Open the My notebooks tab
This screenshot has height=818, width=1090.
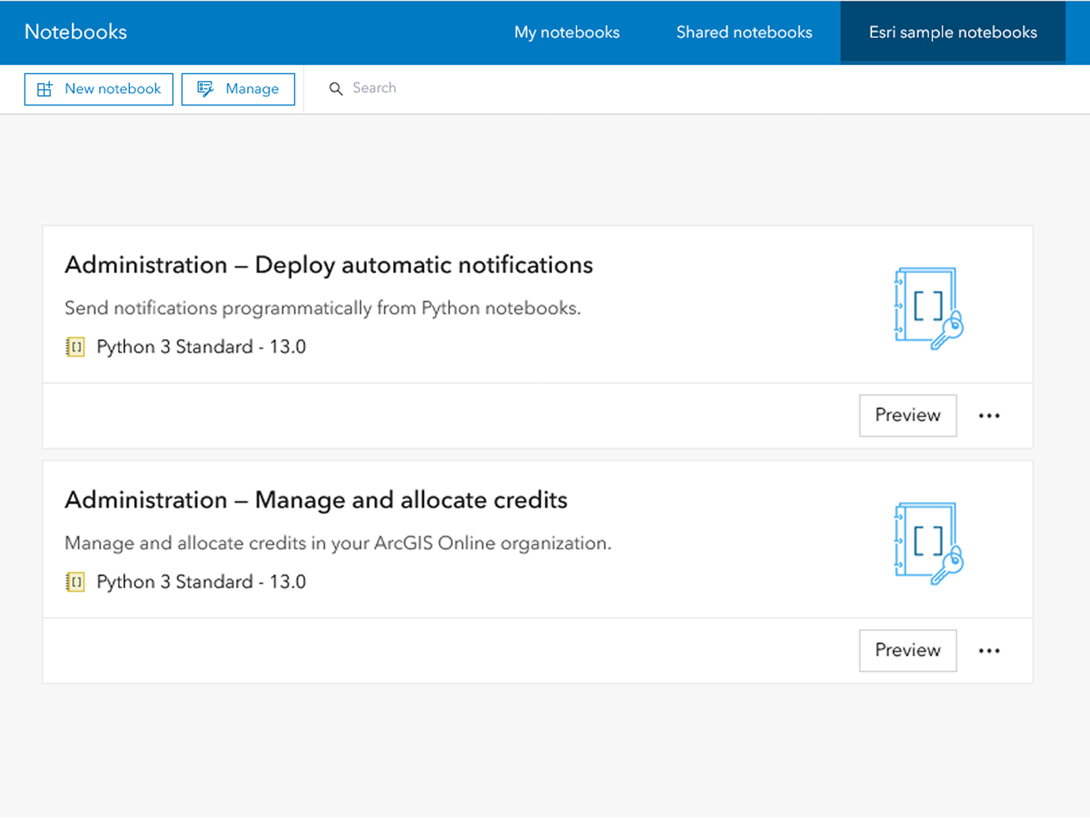[x=566, y=32]
